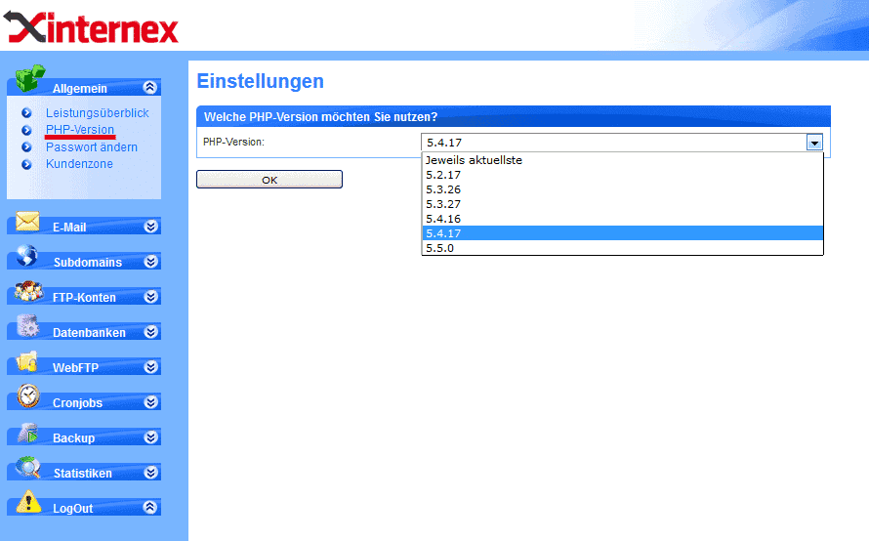Expand the E-Mail section chevron
This screenshot has height=541, width=869.
pos(150,227)
